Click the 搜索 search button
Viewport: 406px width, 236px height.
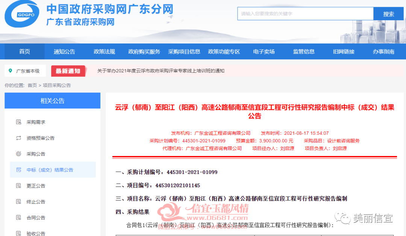(388, 14)
